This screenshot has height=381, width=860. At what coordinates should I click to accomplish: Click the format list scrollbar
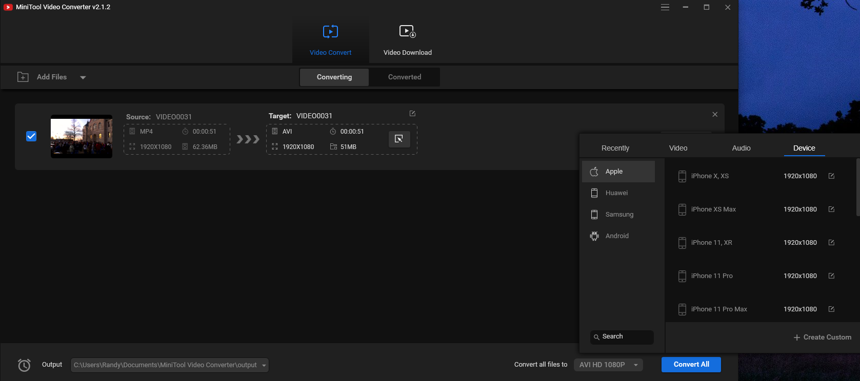857,187
